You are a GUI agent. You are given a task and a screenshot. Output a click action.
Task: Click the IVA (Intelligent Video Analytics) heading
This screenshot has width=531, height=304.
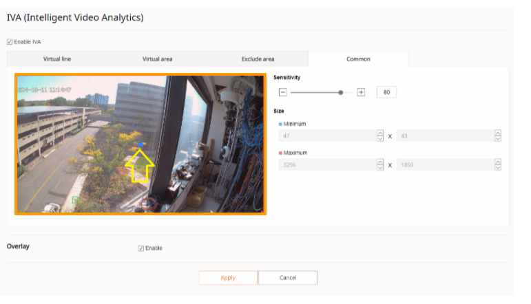point(75,17)
